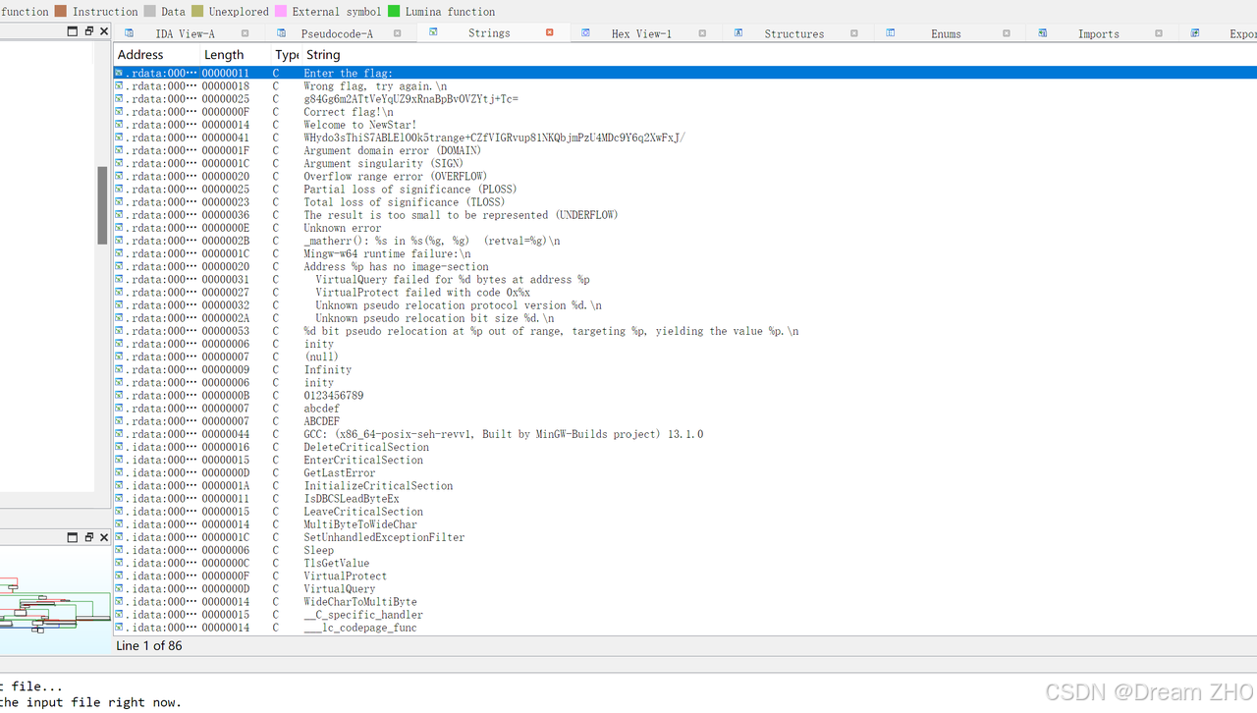This screenshot has height=713, width=1257.
Task: Switch to the Exports tab
Action: click(1228, 32)
